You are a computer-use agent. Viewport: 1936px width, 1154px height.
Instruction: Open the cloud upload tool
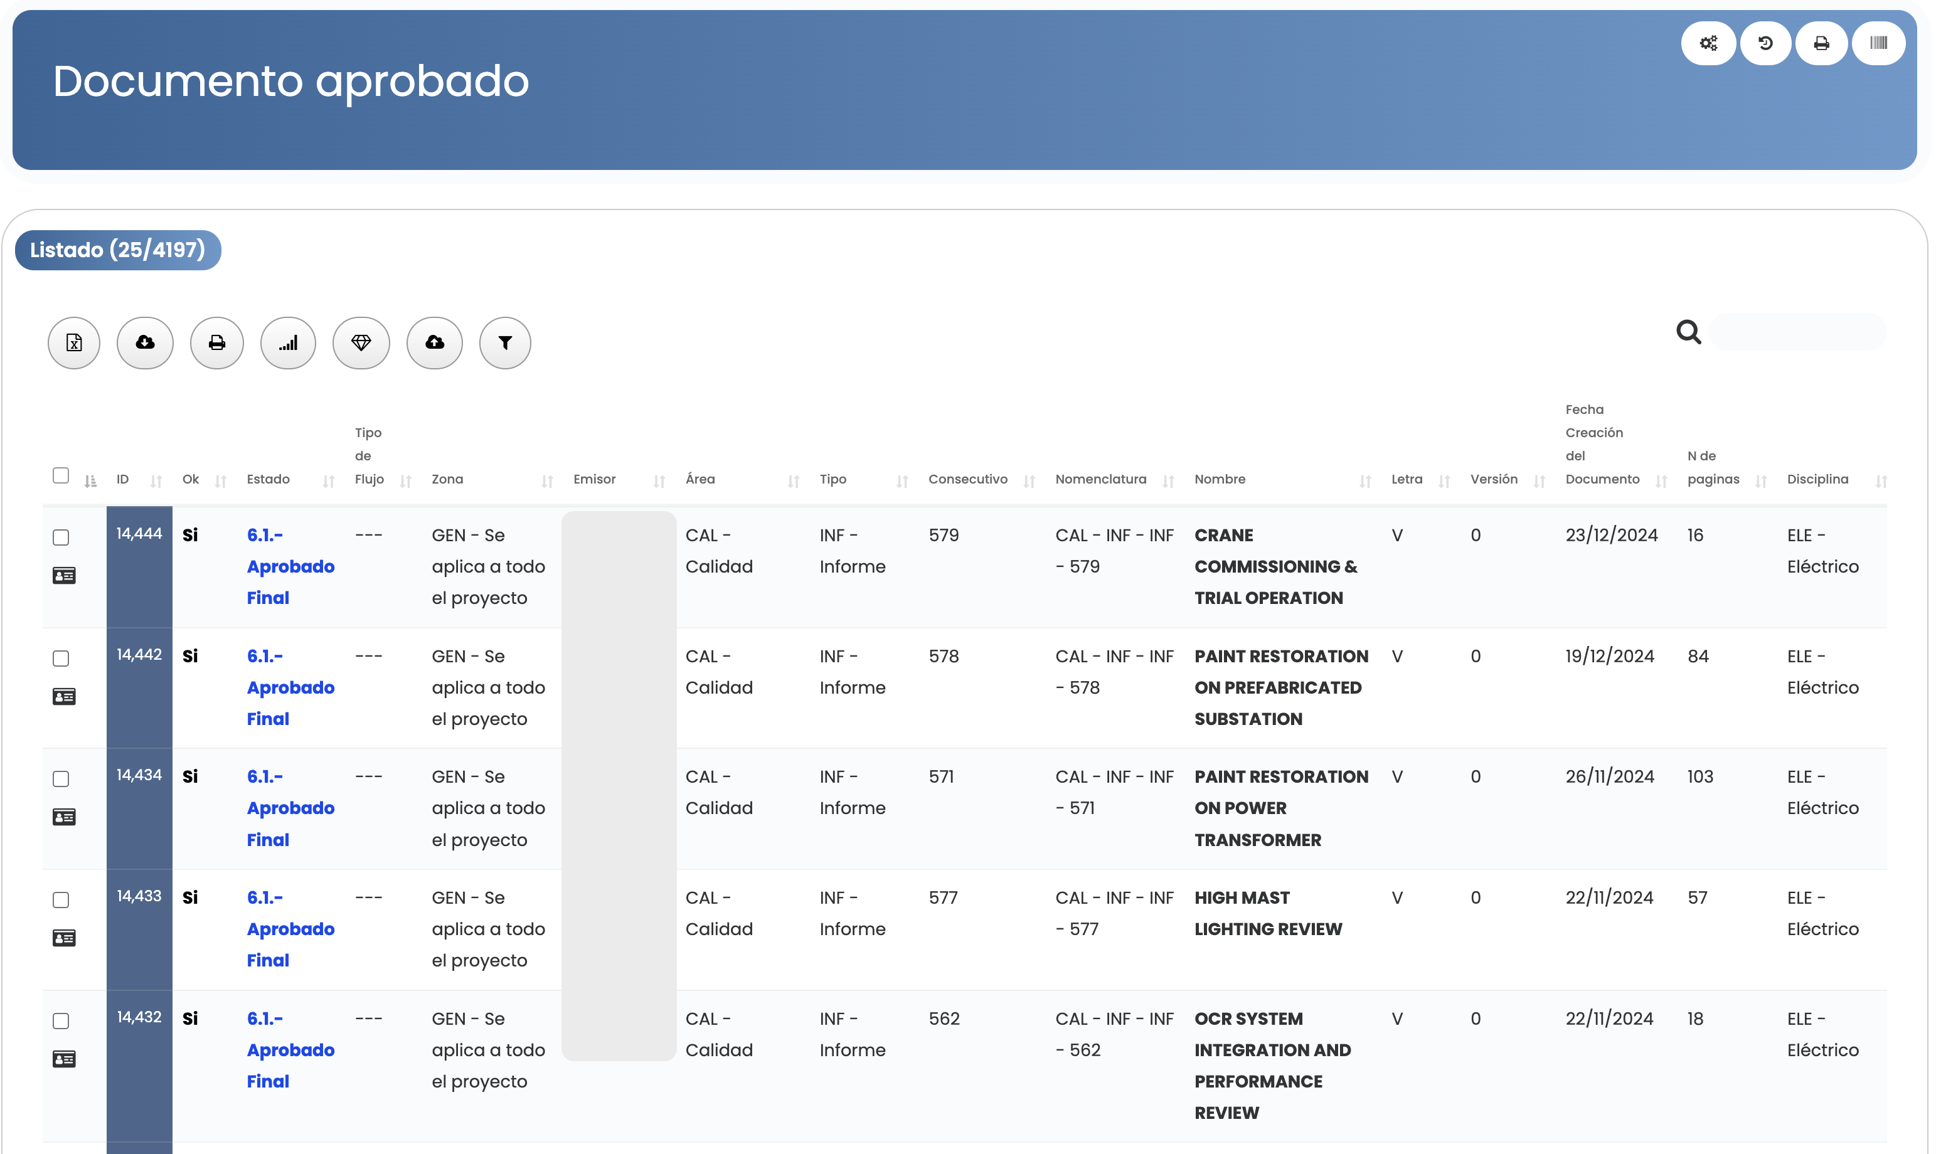tap(434, 342)
